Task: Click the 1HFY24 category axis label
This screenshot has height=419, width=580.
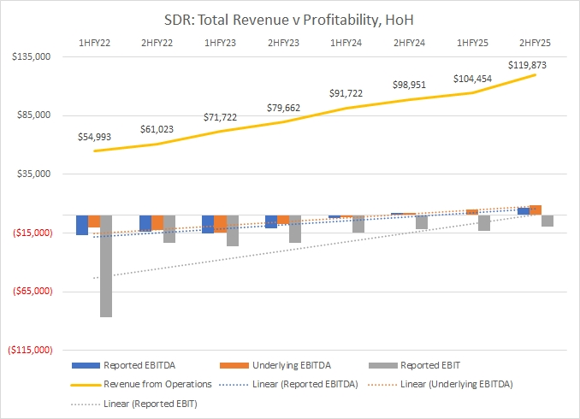Action: point(346,42)
